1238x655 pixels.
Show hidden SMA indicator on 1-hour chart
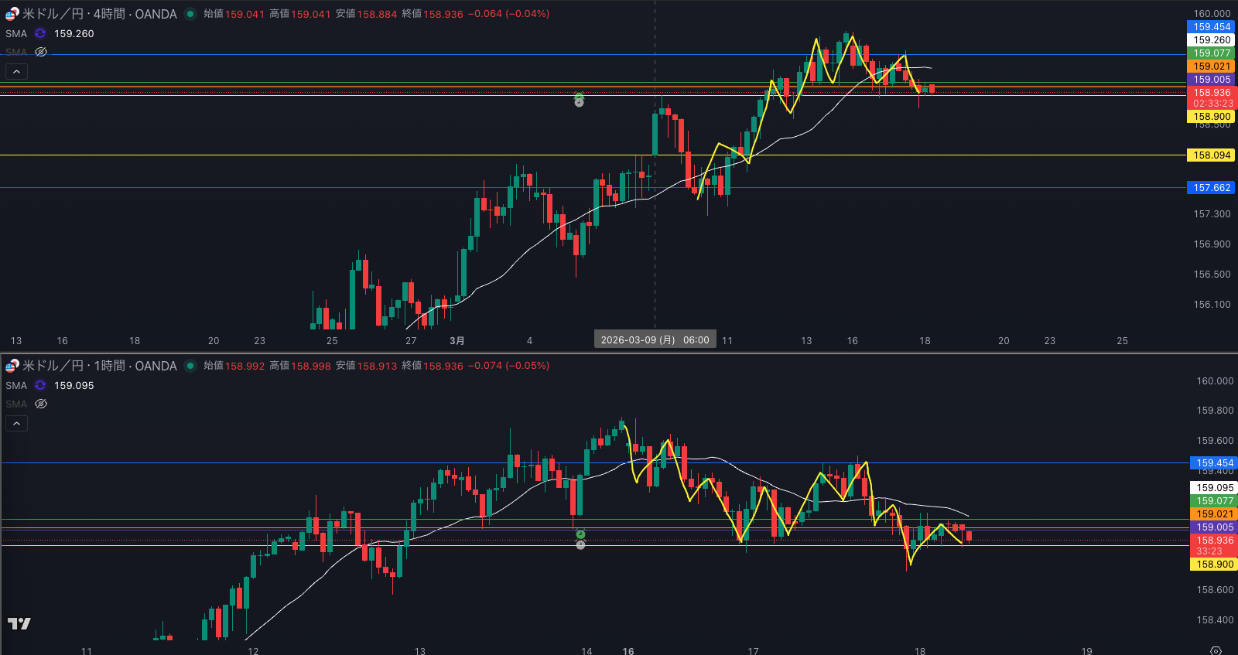click(x=41, y=404)
